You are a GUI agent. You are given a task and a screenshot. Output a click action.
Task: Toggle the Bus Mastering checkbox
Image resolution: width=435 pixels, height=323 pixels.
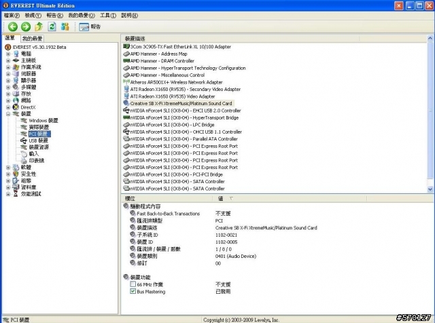pos(133,291)
